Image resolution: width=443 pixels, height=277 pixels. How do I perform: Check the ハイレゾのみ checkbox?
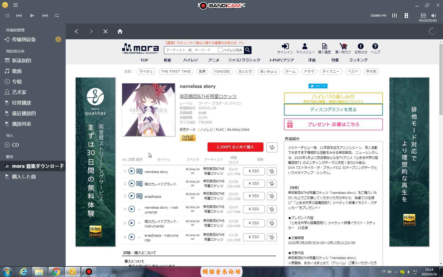[220, 50]
